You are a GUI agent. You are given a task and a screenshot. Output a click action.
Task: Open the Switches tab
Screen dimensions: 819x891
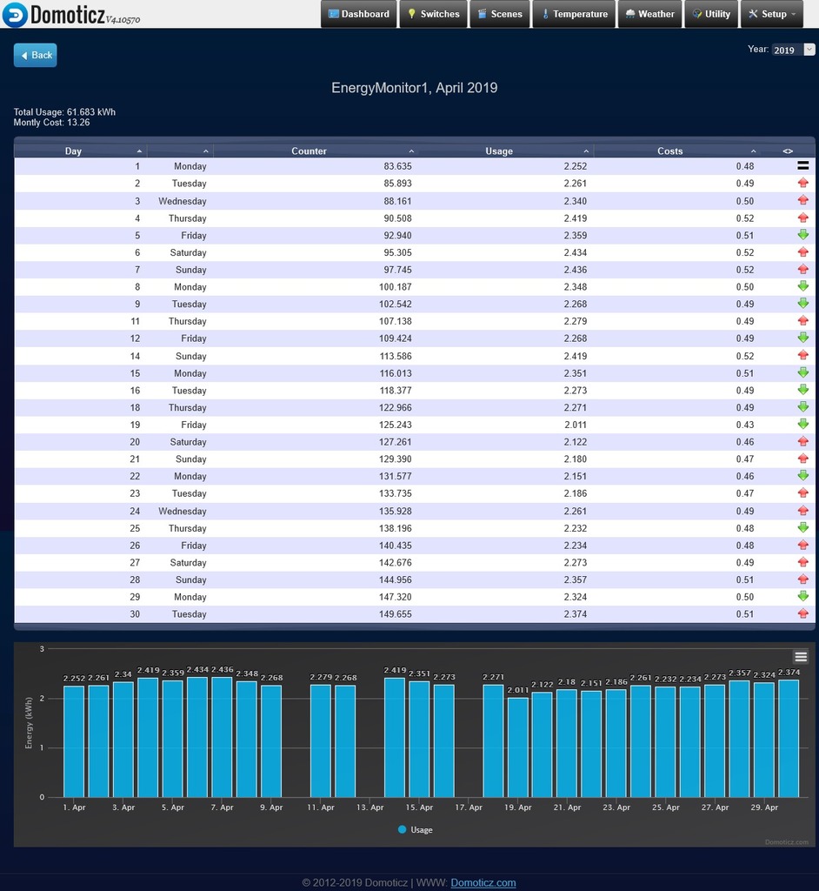tap(433, 14)
